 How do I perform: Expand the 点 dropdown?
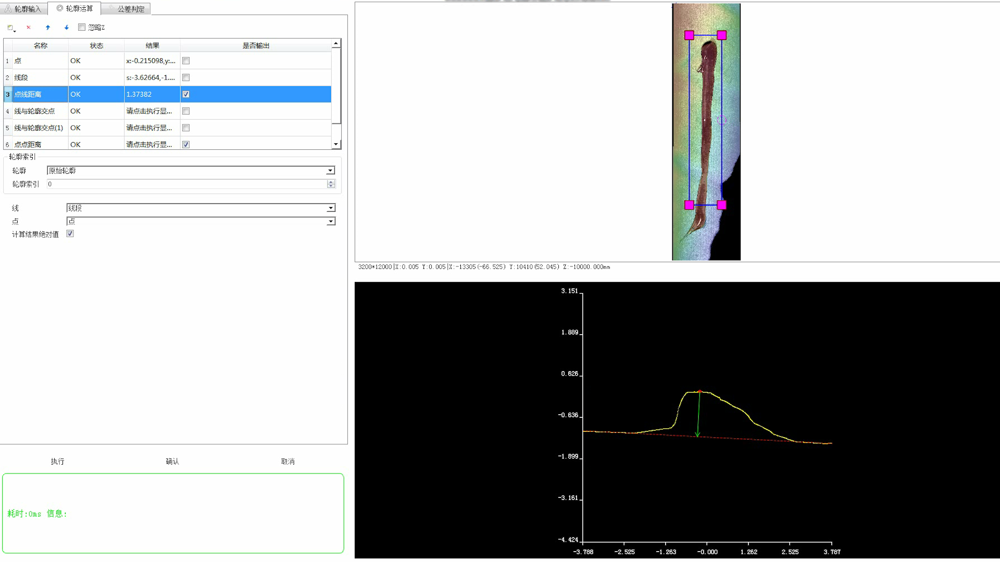coord(331,222)
